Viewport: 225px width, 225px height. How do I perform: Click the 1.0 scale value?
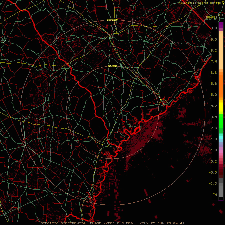point(214,150)
